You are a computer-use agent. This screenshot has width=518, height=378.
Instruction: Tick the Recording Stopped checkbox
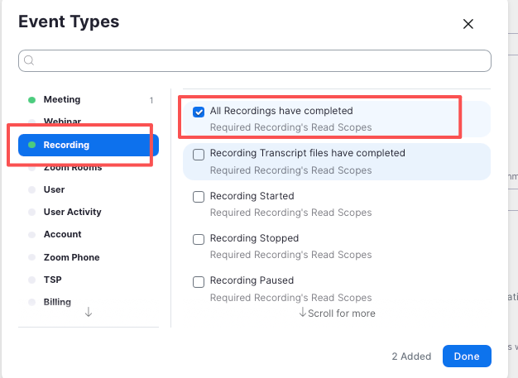pyautogui.click(x=199, y=239)
